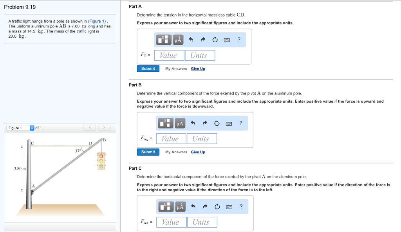View My Answers for Part A
The image size is (401, 232).
(x=176, y=69)
